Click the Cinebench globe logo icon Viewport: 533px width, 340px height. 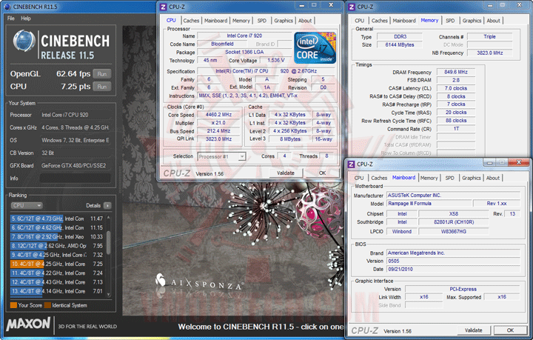pyautogui.click(x=24, y=41)
